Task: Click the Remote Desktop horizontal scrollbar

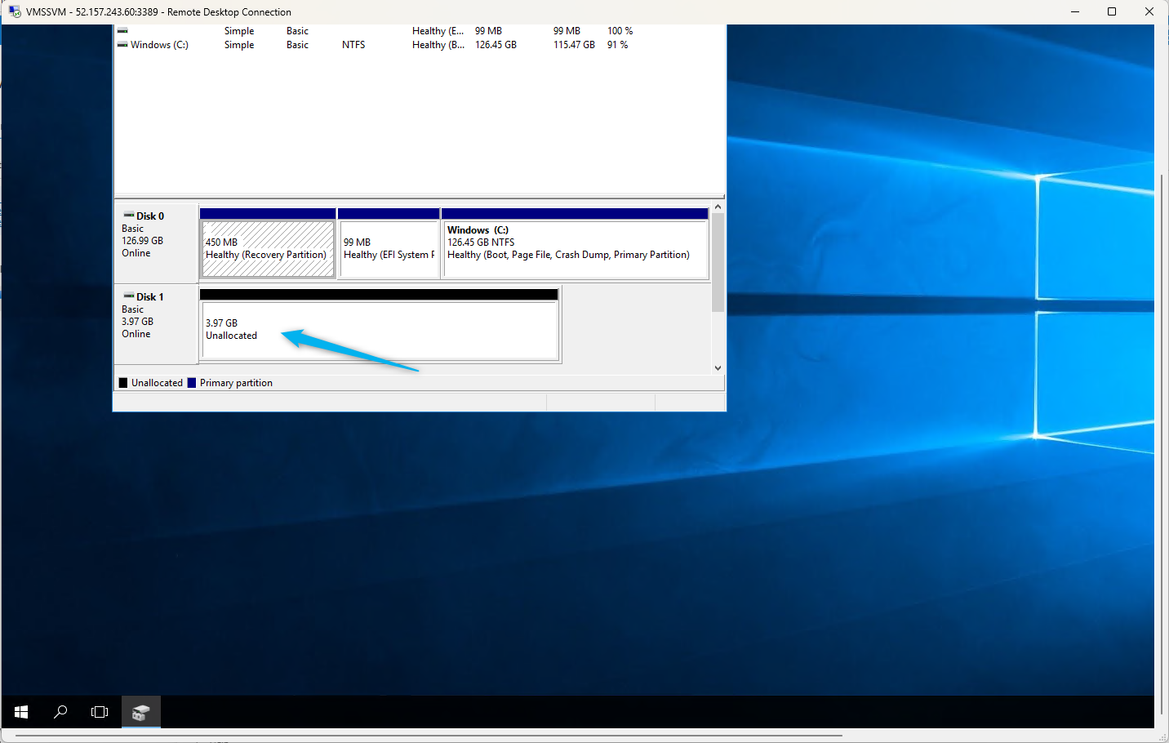Action: coord(429,736)
